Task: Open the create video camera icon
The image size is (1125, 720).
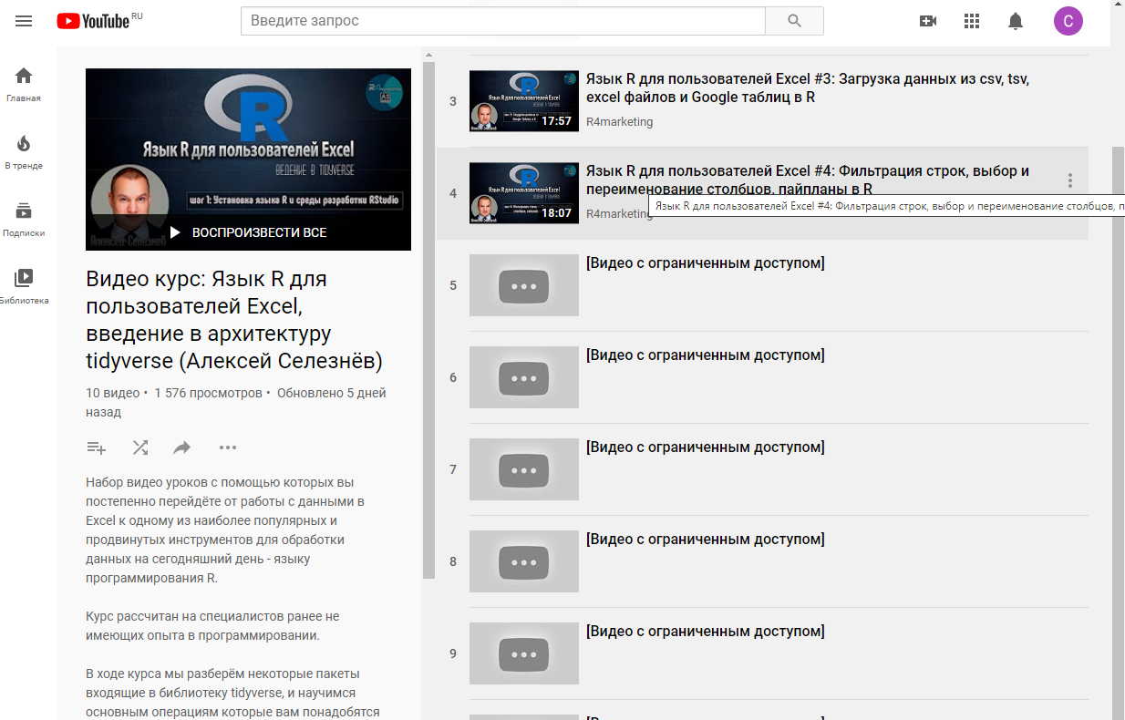Action: click(x=928, y=21)
